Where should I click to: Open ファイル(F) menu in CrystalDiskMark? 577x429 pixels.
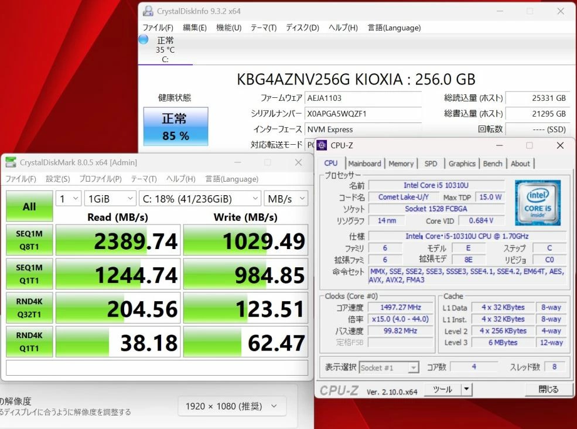(x=21, y=179)
